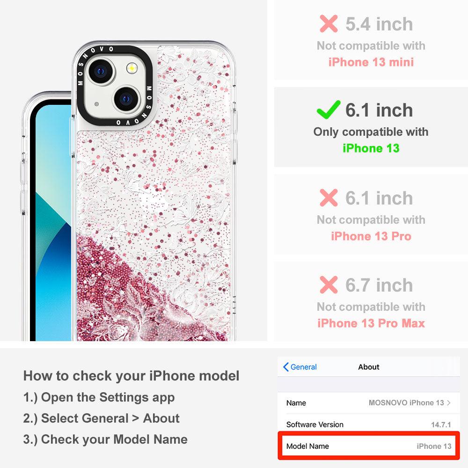Select the Model Name row

click(x=369, y=446)
